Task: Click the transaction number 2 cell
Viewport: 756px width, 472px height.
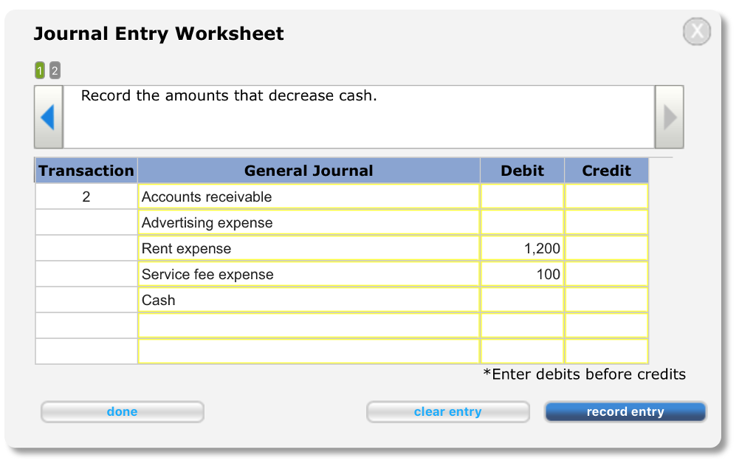Action: [x=86, y=196]
